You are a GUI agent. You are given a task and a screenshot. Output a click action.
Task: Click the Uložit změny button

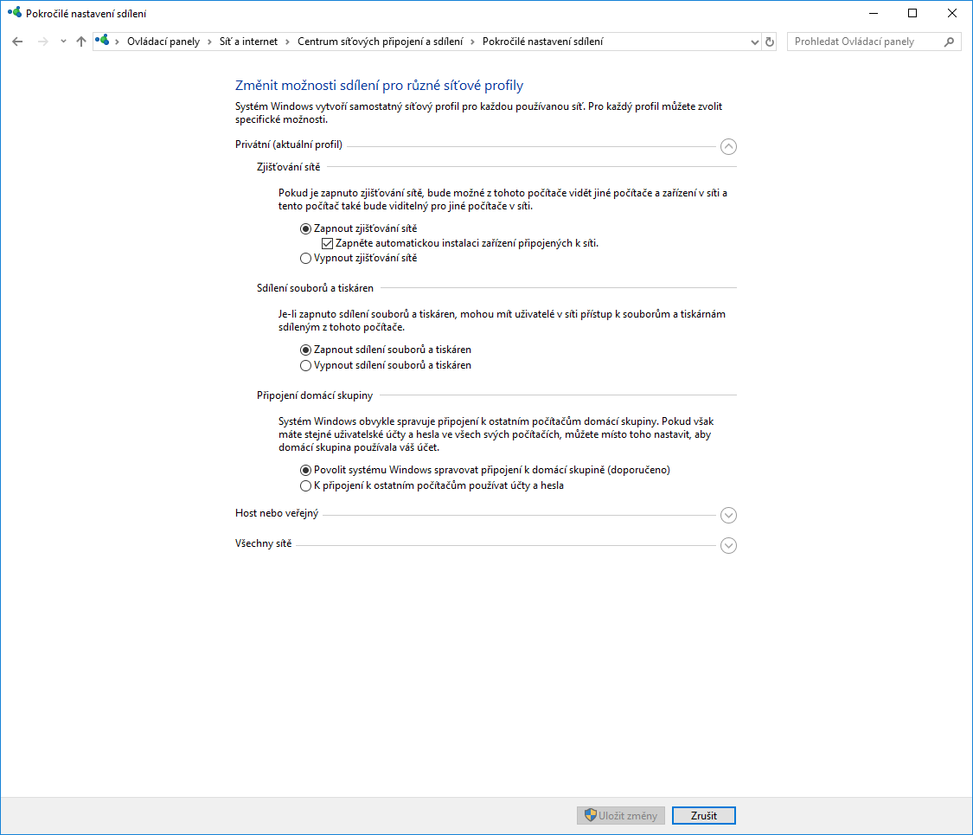pyautogui.click(x=620, y=816)
